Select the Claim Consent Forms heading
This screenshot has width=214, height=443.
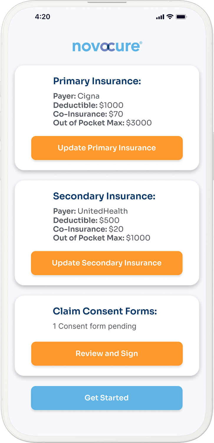click(105, 311)
